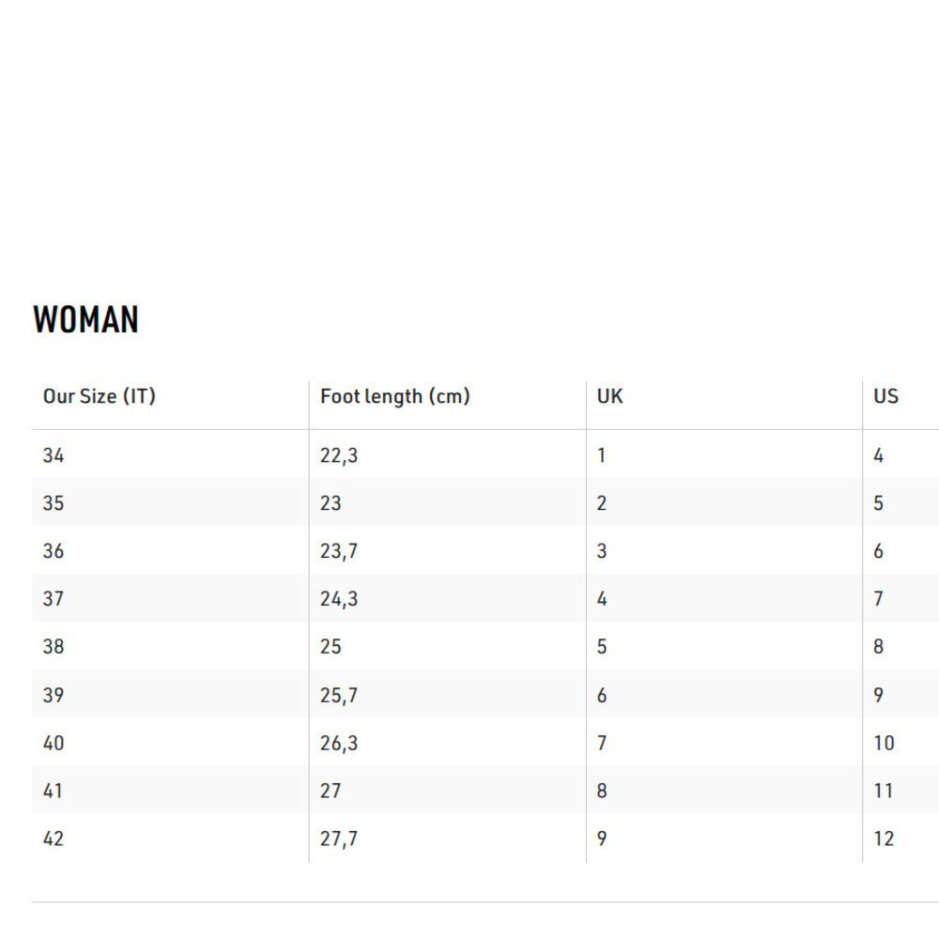The image size is (939, 939).
Task: Select IT size 38 cell
Action: click(54, 647)
